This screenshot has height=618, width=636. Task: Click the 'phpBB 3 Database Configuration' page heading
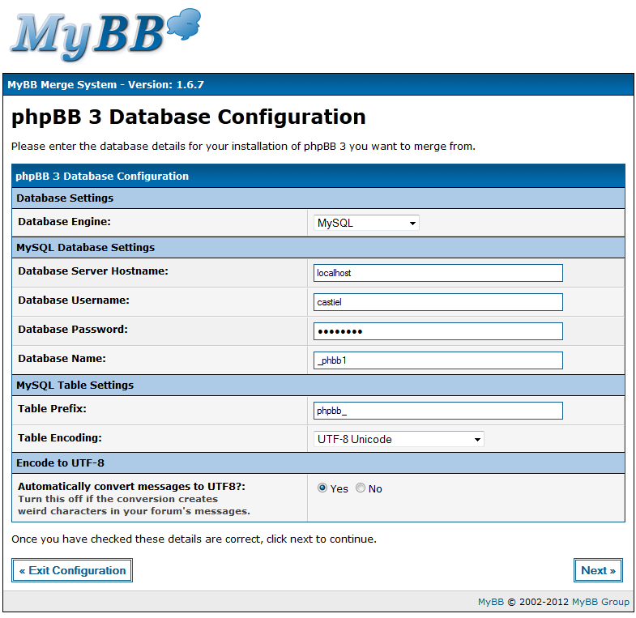coord(189,117)
